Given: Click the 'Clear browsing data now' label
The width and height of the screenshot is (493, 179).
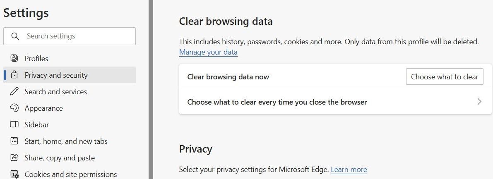Looking at the screenshot, I should tap(228, 76).
